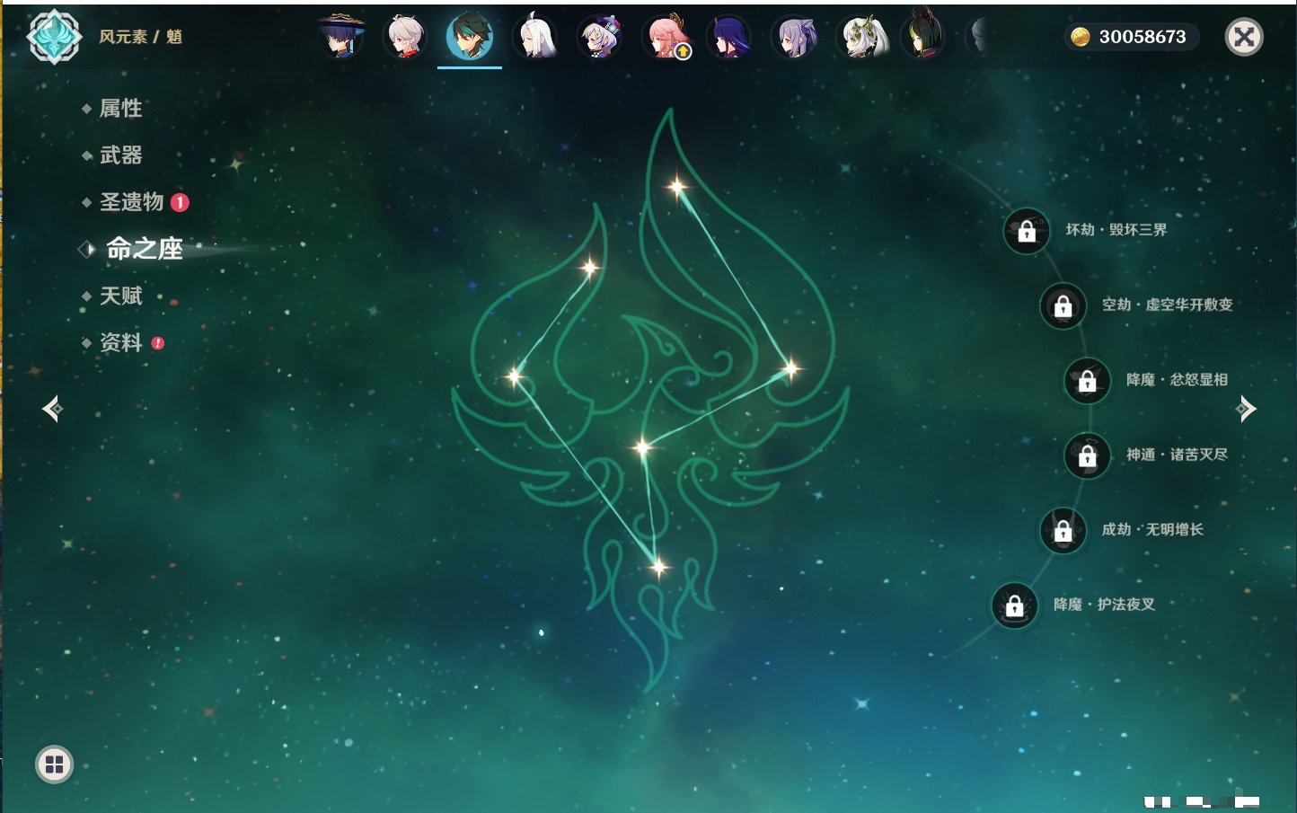Open the 天赋 talents tab
Image resolution: width=1297 pixels, height=813 pixels.
(x=120, y=296)
